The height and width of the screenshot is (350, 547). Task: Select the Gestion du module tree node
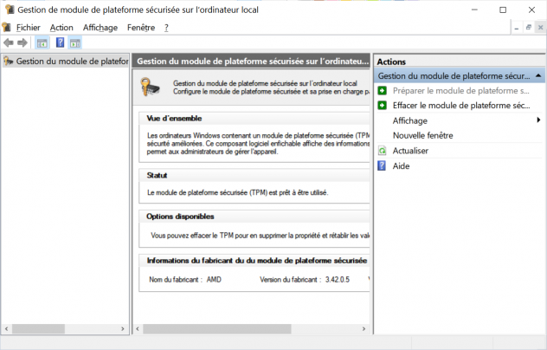pos(71,62)
